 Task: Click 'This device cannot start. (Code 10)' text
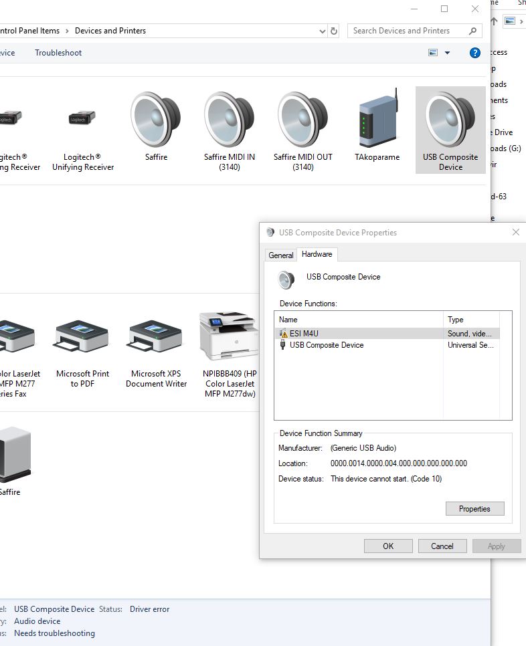386,479
